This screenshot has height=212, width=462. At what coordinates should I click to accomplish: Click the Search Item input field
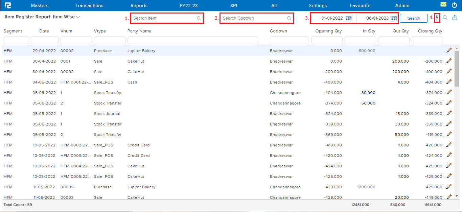click(164, 18)
